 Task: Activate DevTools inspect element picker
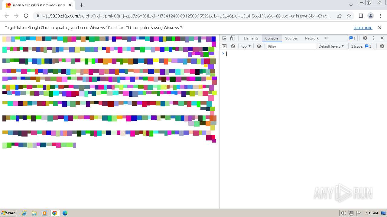click(x=224, y=38)
